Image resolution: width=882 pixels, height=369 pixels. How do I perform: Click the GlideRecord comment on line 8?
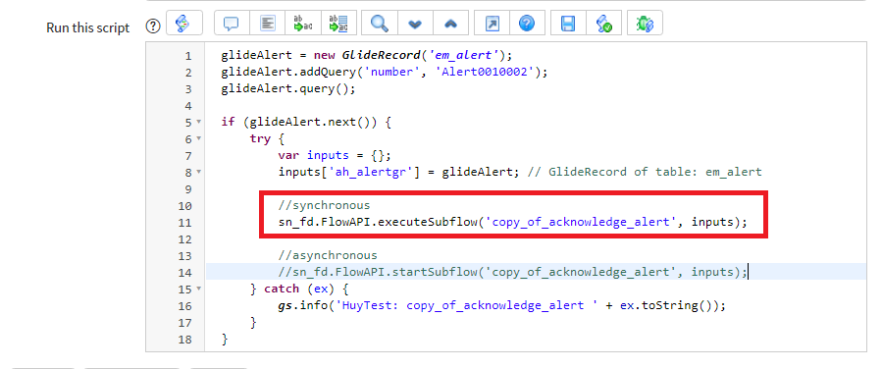[645, 172]
